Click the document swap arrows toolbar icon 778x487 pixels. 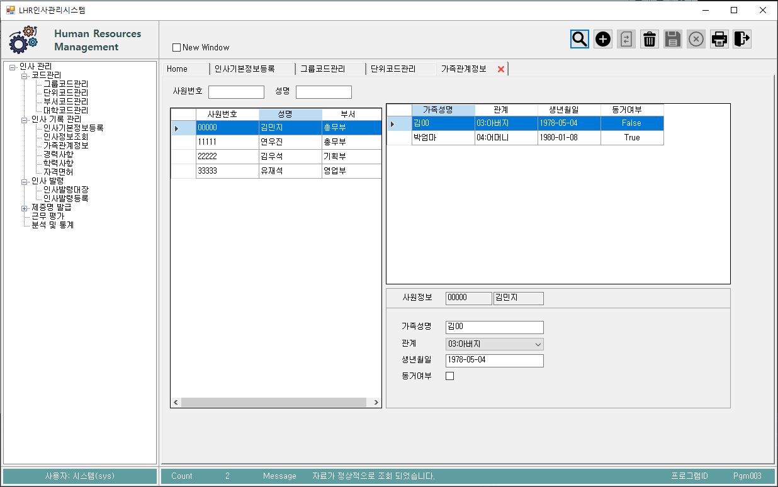pyautogui.click(x=626, y=39)
